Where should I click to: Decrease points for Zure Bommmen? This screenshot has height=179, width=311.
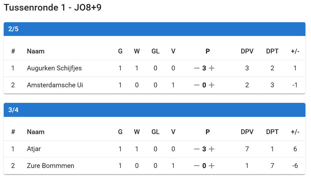coord(196,166)
